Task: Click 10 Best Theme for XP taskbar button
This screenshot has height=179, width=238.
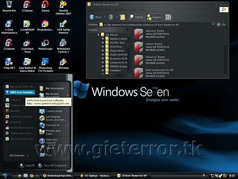Action: 132,175
